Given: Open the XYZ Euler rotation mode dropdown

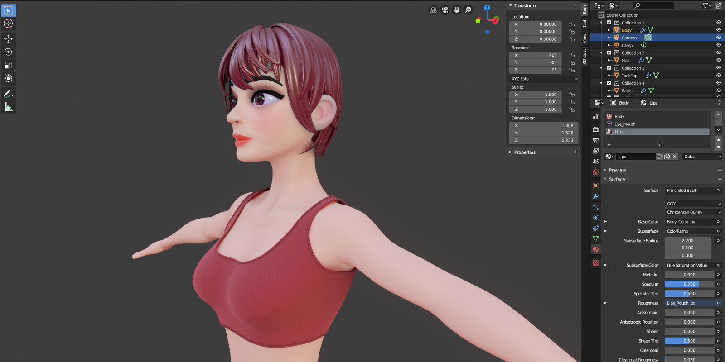Looking at the screenshot, I should (544, 79).
